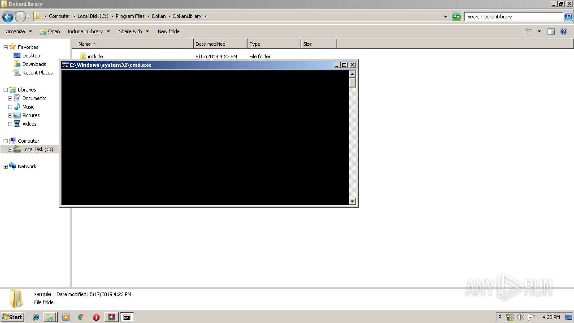Open the Start menu
This screenshot has height=323, width=574.
pos(12,317)
